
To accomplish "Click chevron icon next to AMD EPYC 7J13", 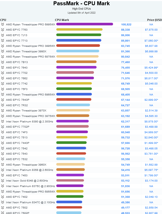I will [x=3, y=35].
